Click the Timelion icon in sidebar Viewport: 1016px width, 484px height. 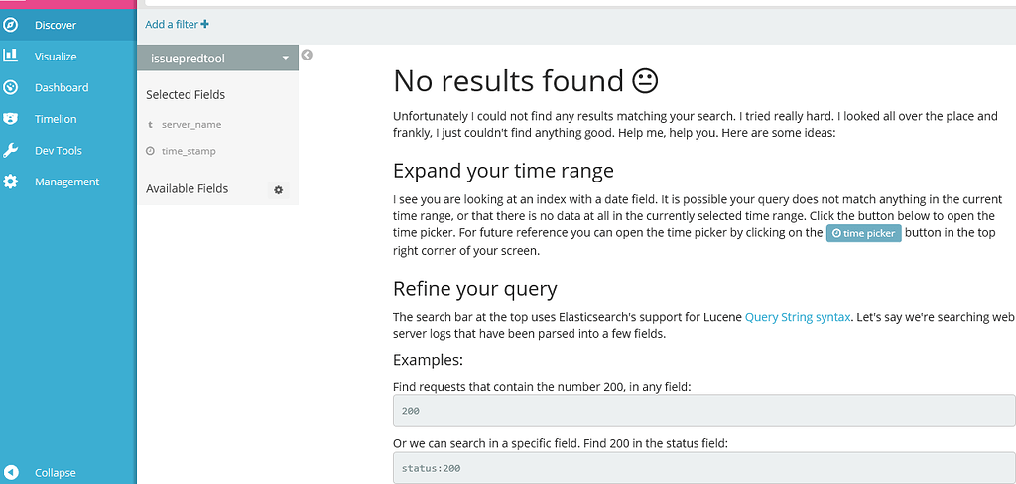click(x=11, y=119)
